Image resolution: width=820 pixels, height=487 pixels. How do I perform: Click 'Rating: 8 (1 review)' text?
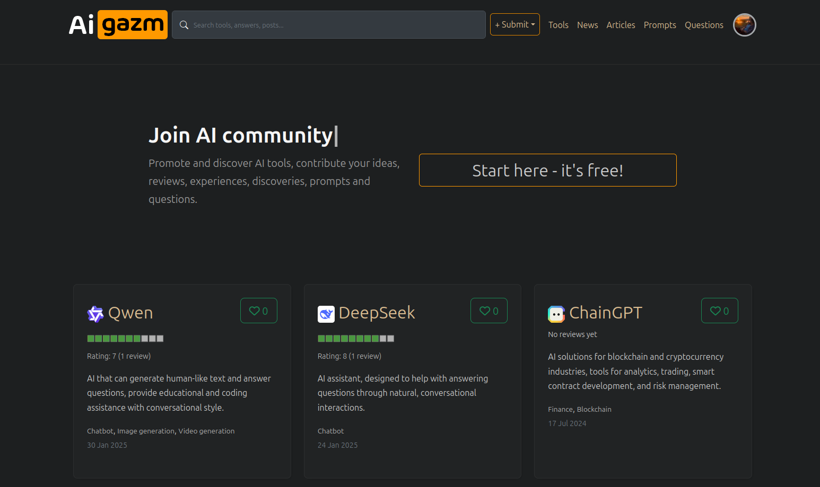(x=350, y=356)
